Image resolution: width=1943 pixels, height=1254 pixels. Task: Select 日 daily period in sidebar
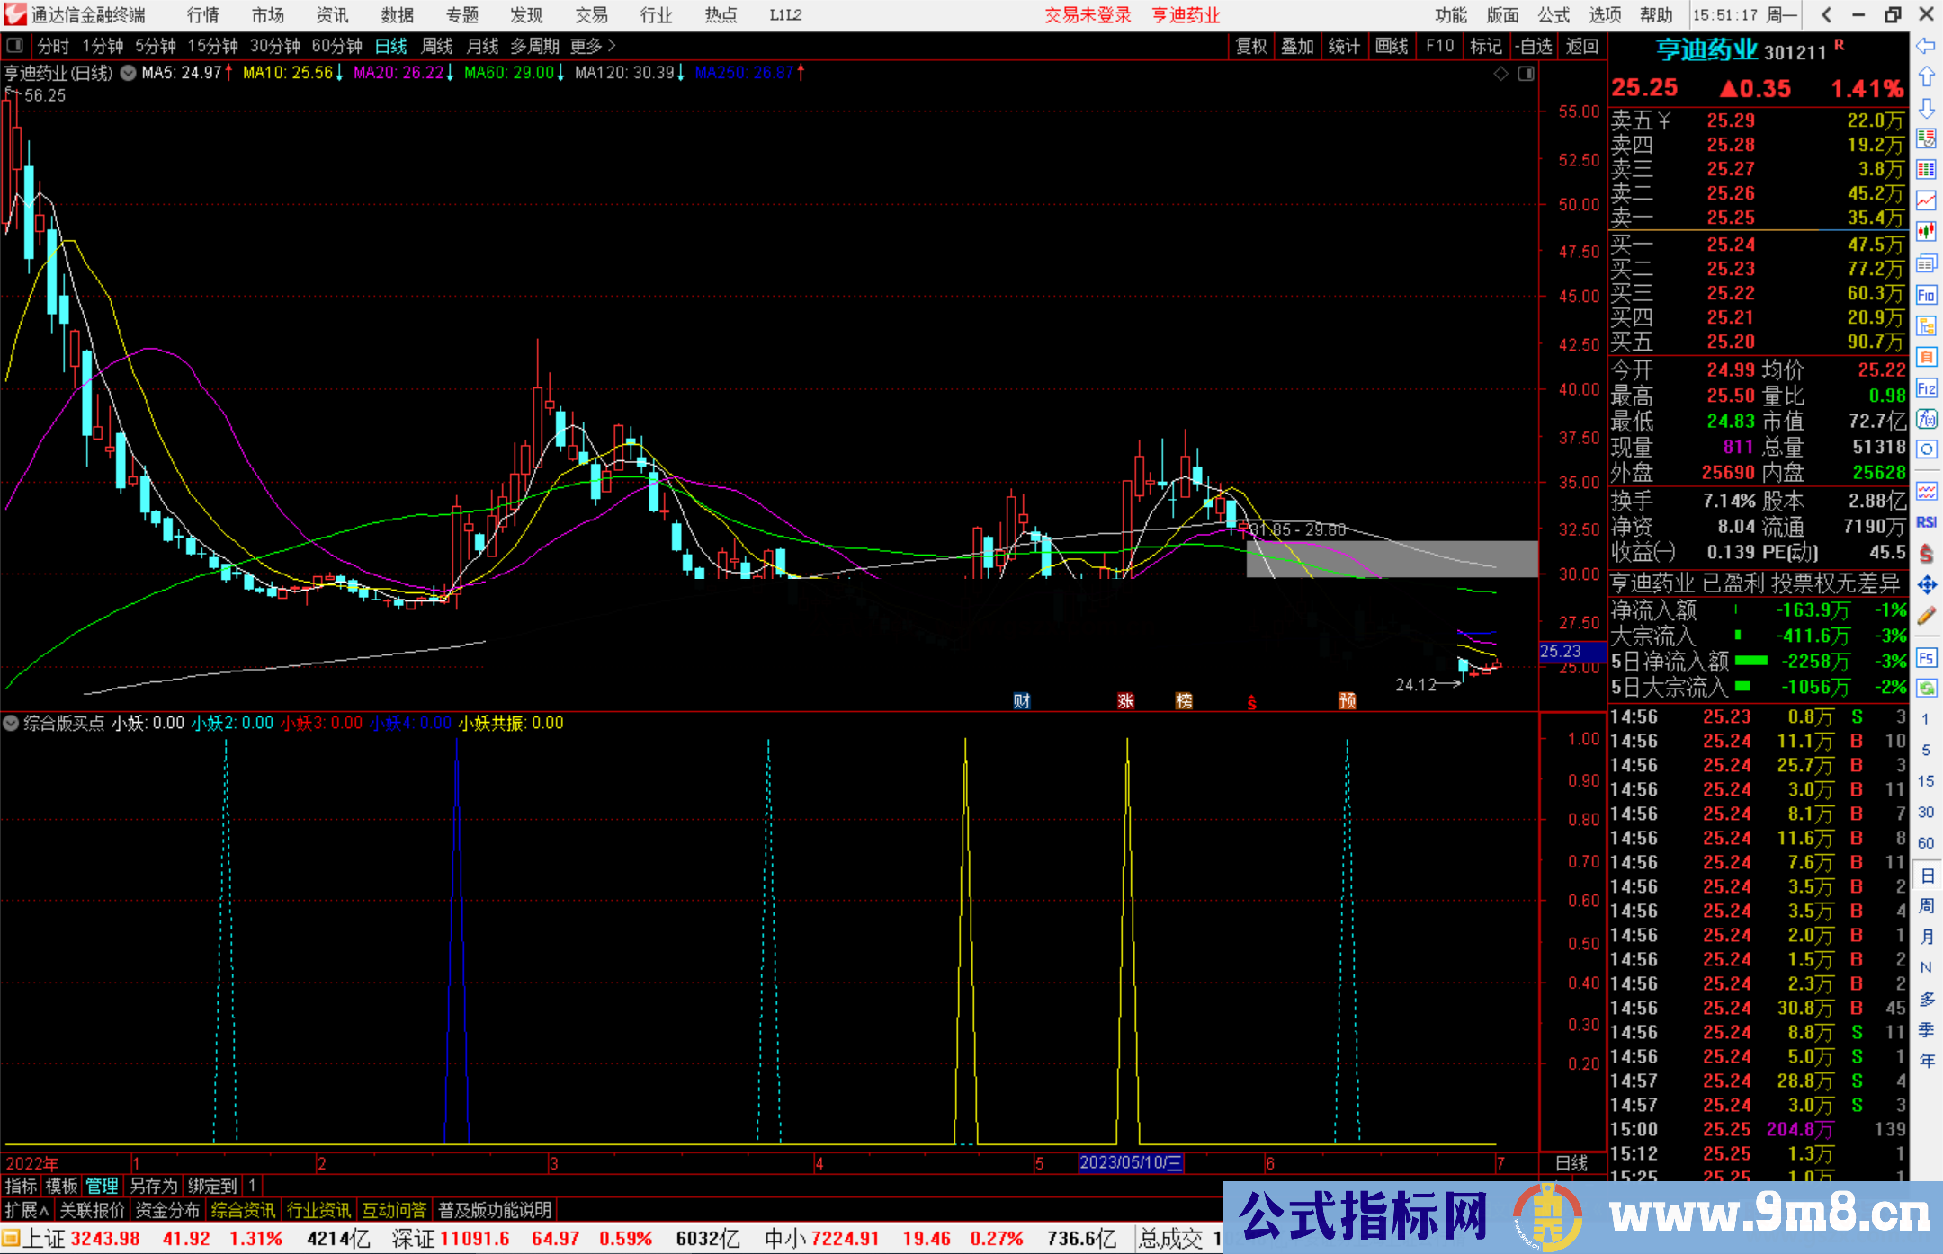coord(1926,876)
